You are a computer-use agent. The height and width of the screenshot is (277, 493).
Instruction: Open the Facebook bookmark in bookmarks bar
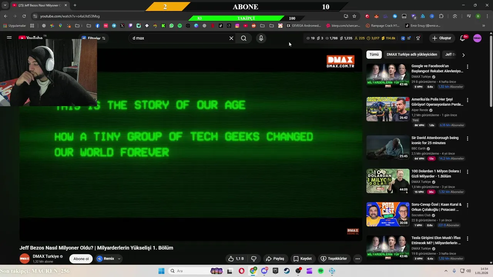point(97,26)
